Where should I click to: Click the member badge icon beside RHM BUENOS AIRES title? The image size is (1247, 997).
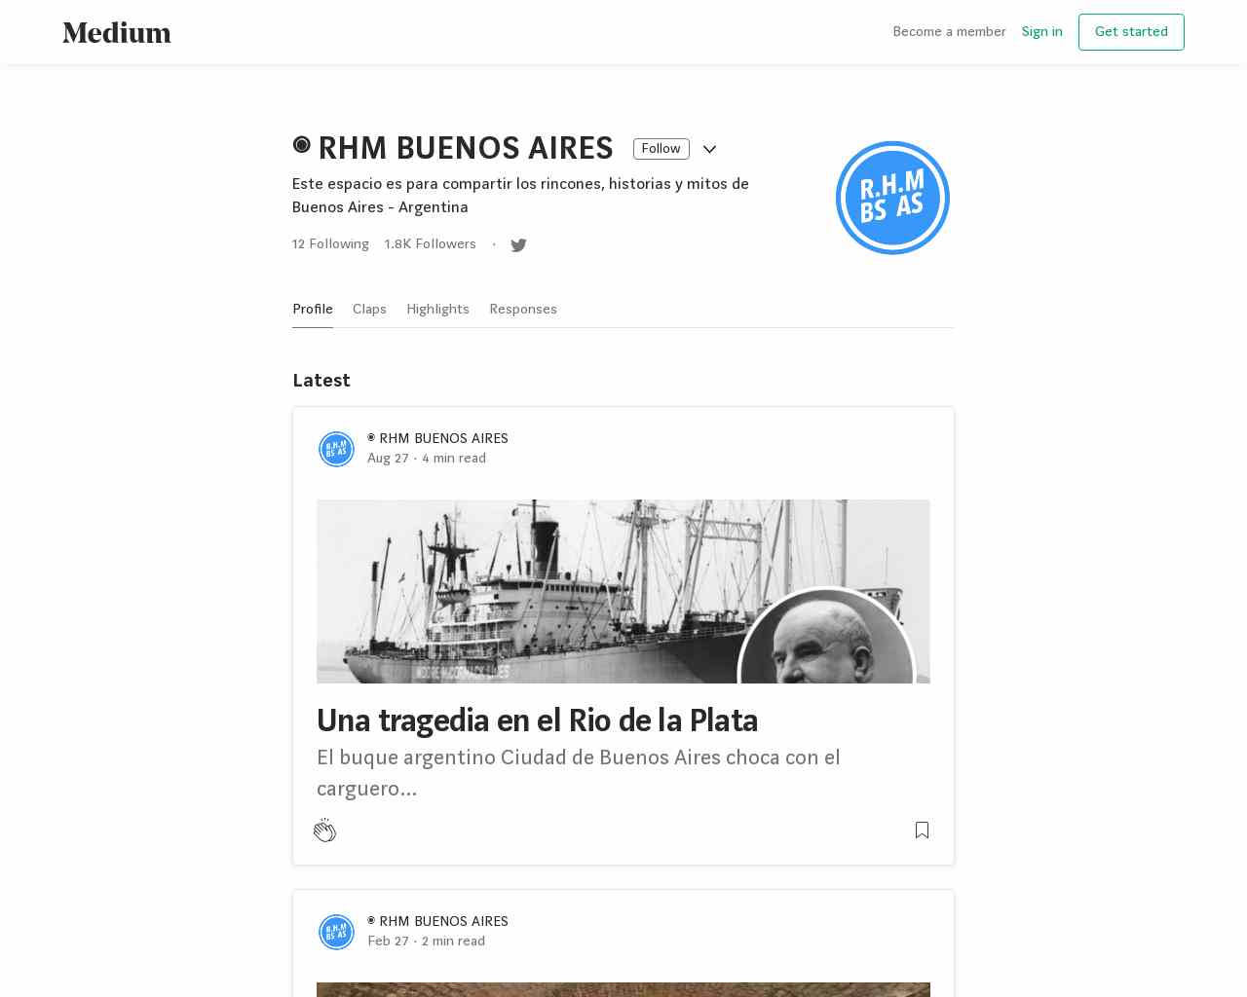coord(301,145)
